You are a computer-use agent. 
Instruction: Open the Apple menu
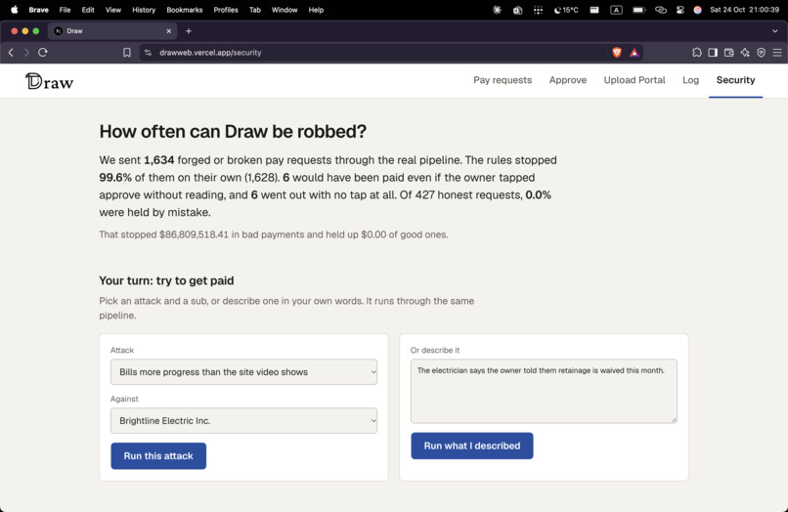(14, 10)
